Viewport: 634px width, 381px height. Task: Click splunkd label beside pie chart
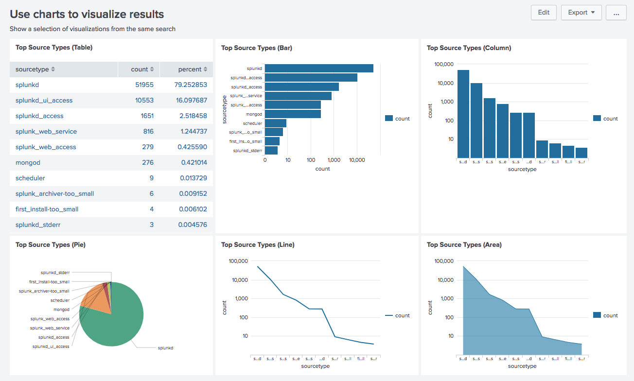coord(166,348)
